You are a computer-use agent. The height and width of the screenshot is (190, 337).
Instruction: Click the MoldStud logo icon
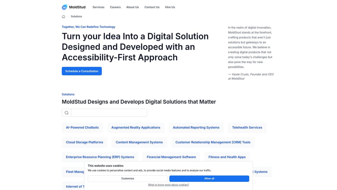pyautogui.click(x=65, y=7)
